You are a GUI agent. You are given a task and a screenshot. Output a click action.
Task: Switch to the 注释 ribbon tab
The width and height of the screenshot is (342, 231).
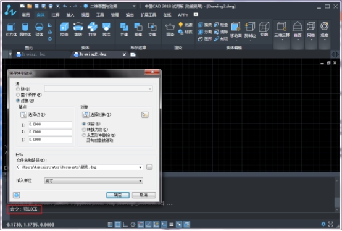pyautogui.click(x=56, y=15)
